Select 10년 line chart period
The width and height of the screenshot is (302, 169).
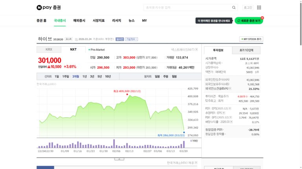108,76
